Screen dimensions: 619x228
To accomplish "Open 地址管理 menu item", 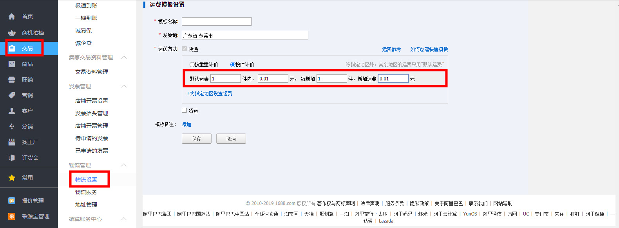I will 86,205.
